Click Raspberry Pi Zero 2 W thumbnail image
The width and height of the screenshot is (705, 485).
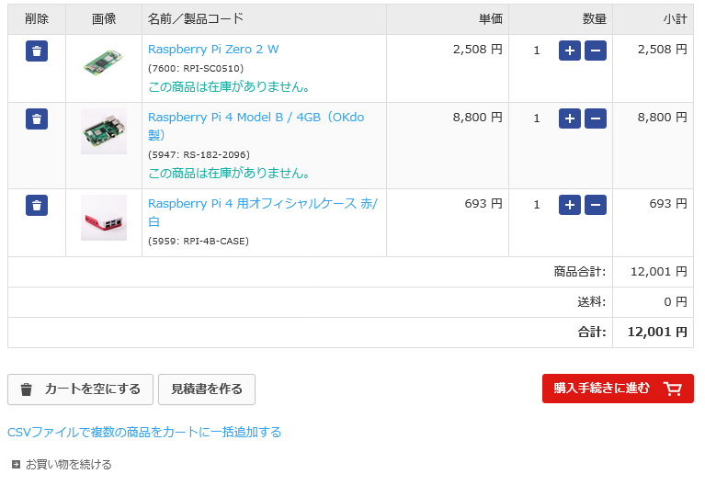(103, 62)
